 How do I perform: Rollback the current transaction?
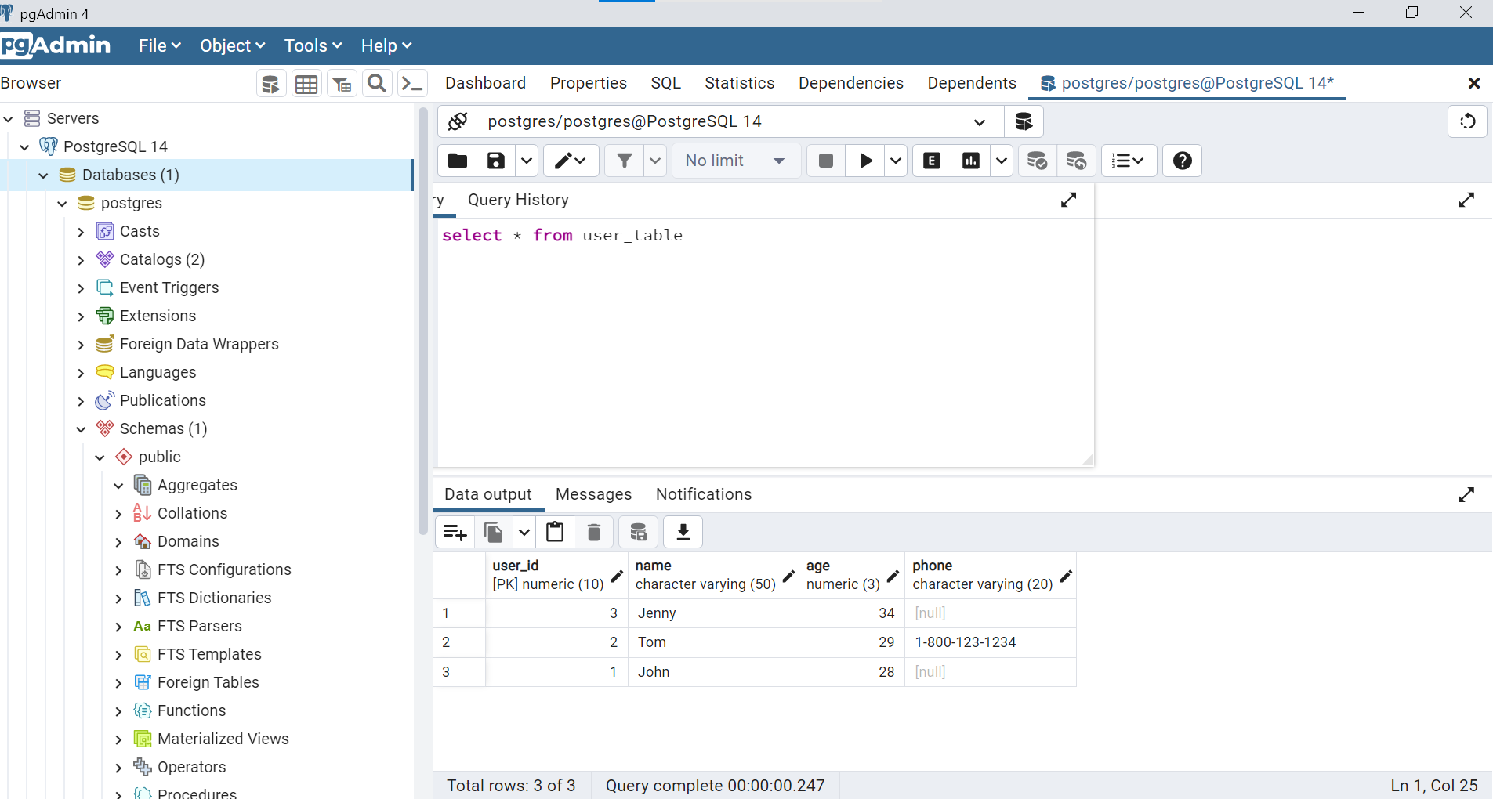click(x=1077, y=161)
